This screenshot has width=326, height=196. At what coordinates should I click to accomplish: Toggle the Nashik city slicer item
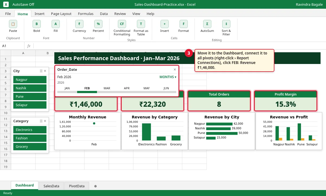(x=30, y=88)
